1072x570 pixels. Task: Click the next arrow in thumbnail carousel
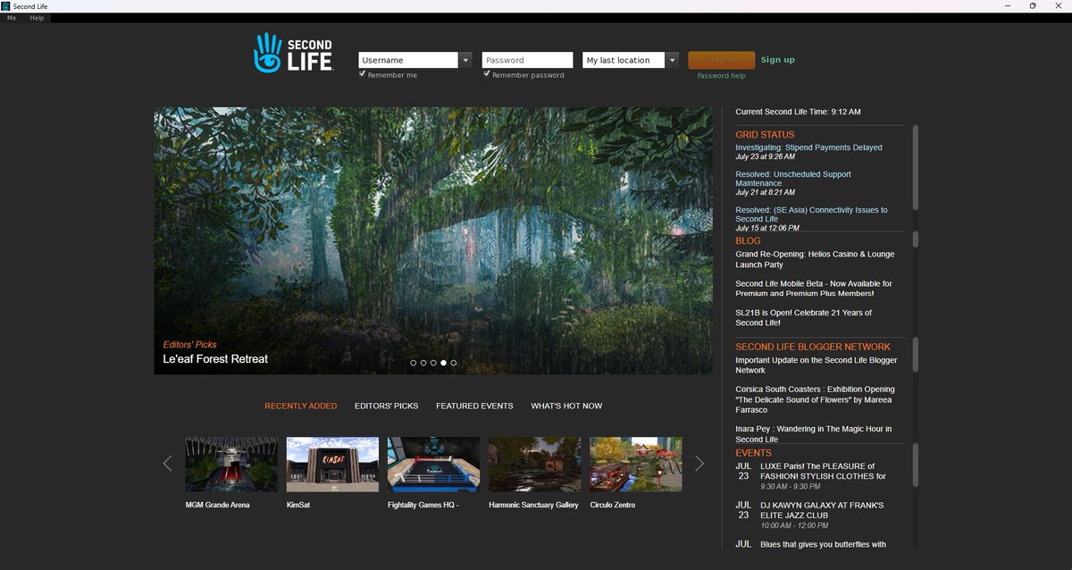click(x=699, y=463)
